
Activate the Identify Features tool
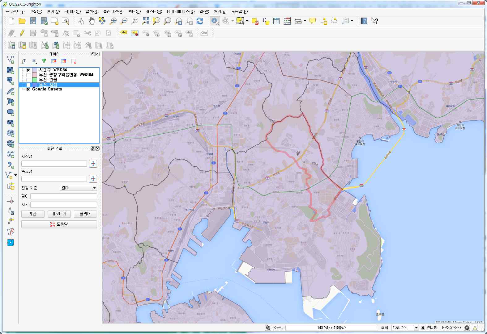coord(215,21)
